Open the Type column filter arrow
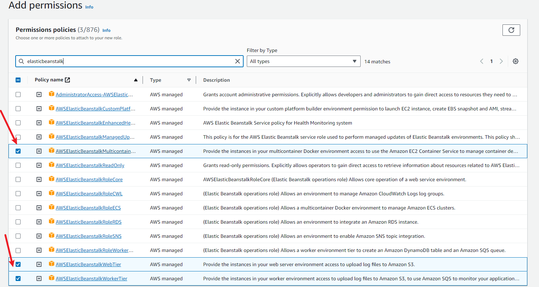The height and width of the screenshot is (287, 539). tap(189, 80)
